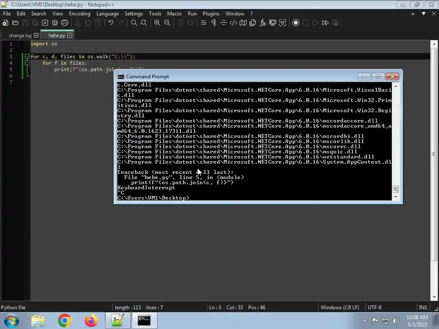The height and width of the screenshot is (329, 439).
Task: Open the View menu
Action: 57,13
